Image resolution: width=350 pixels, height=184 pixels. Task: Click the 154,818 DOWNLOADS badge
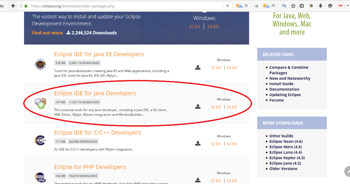click(x=83, y=176)
